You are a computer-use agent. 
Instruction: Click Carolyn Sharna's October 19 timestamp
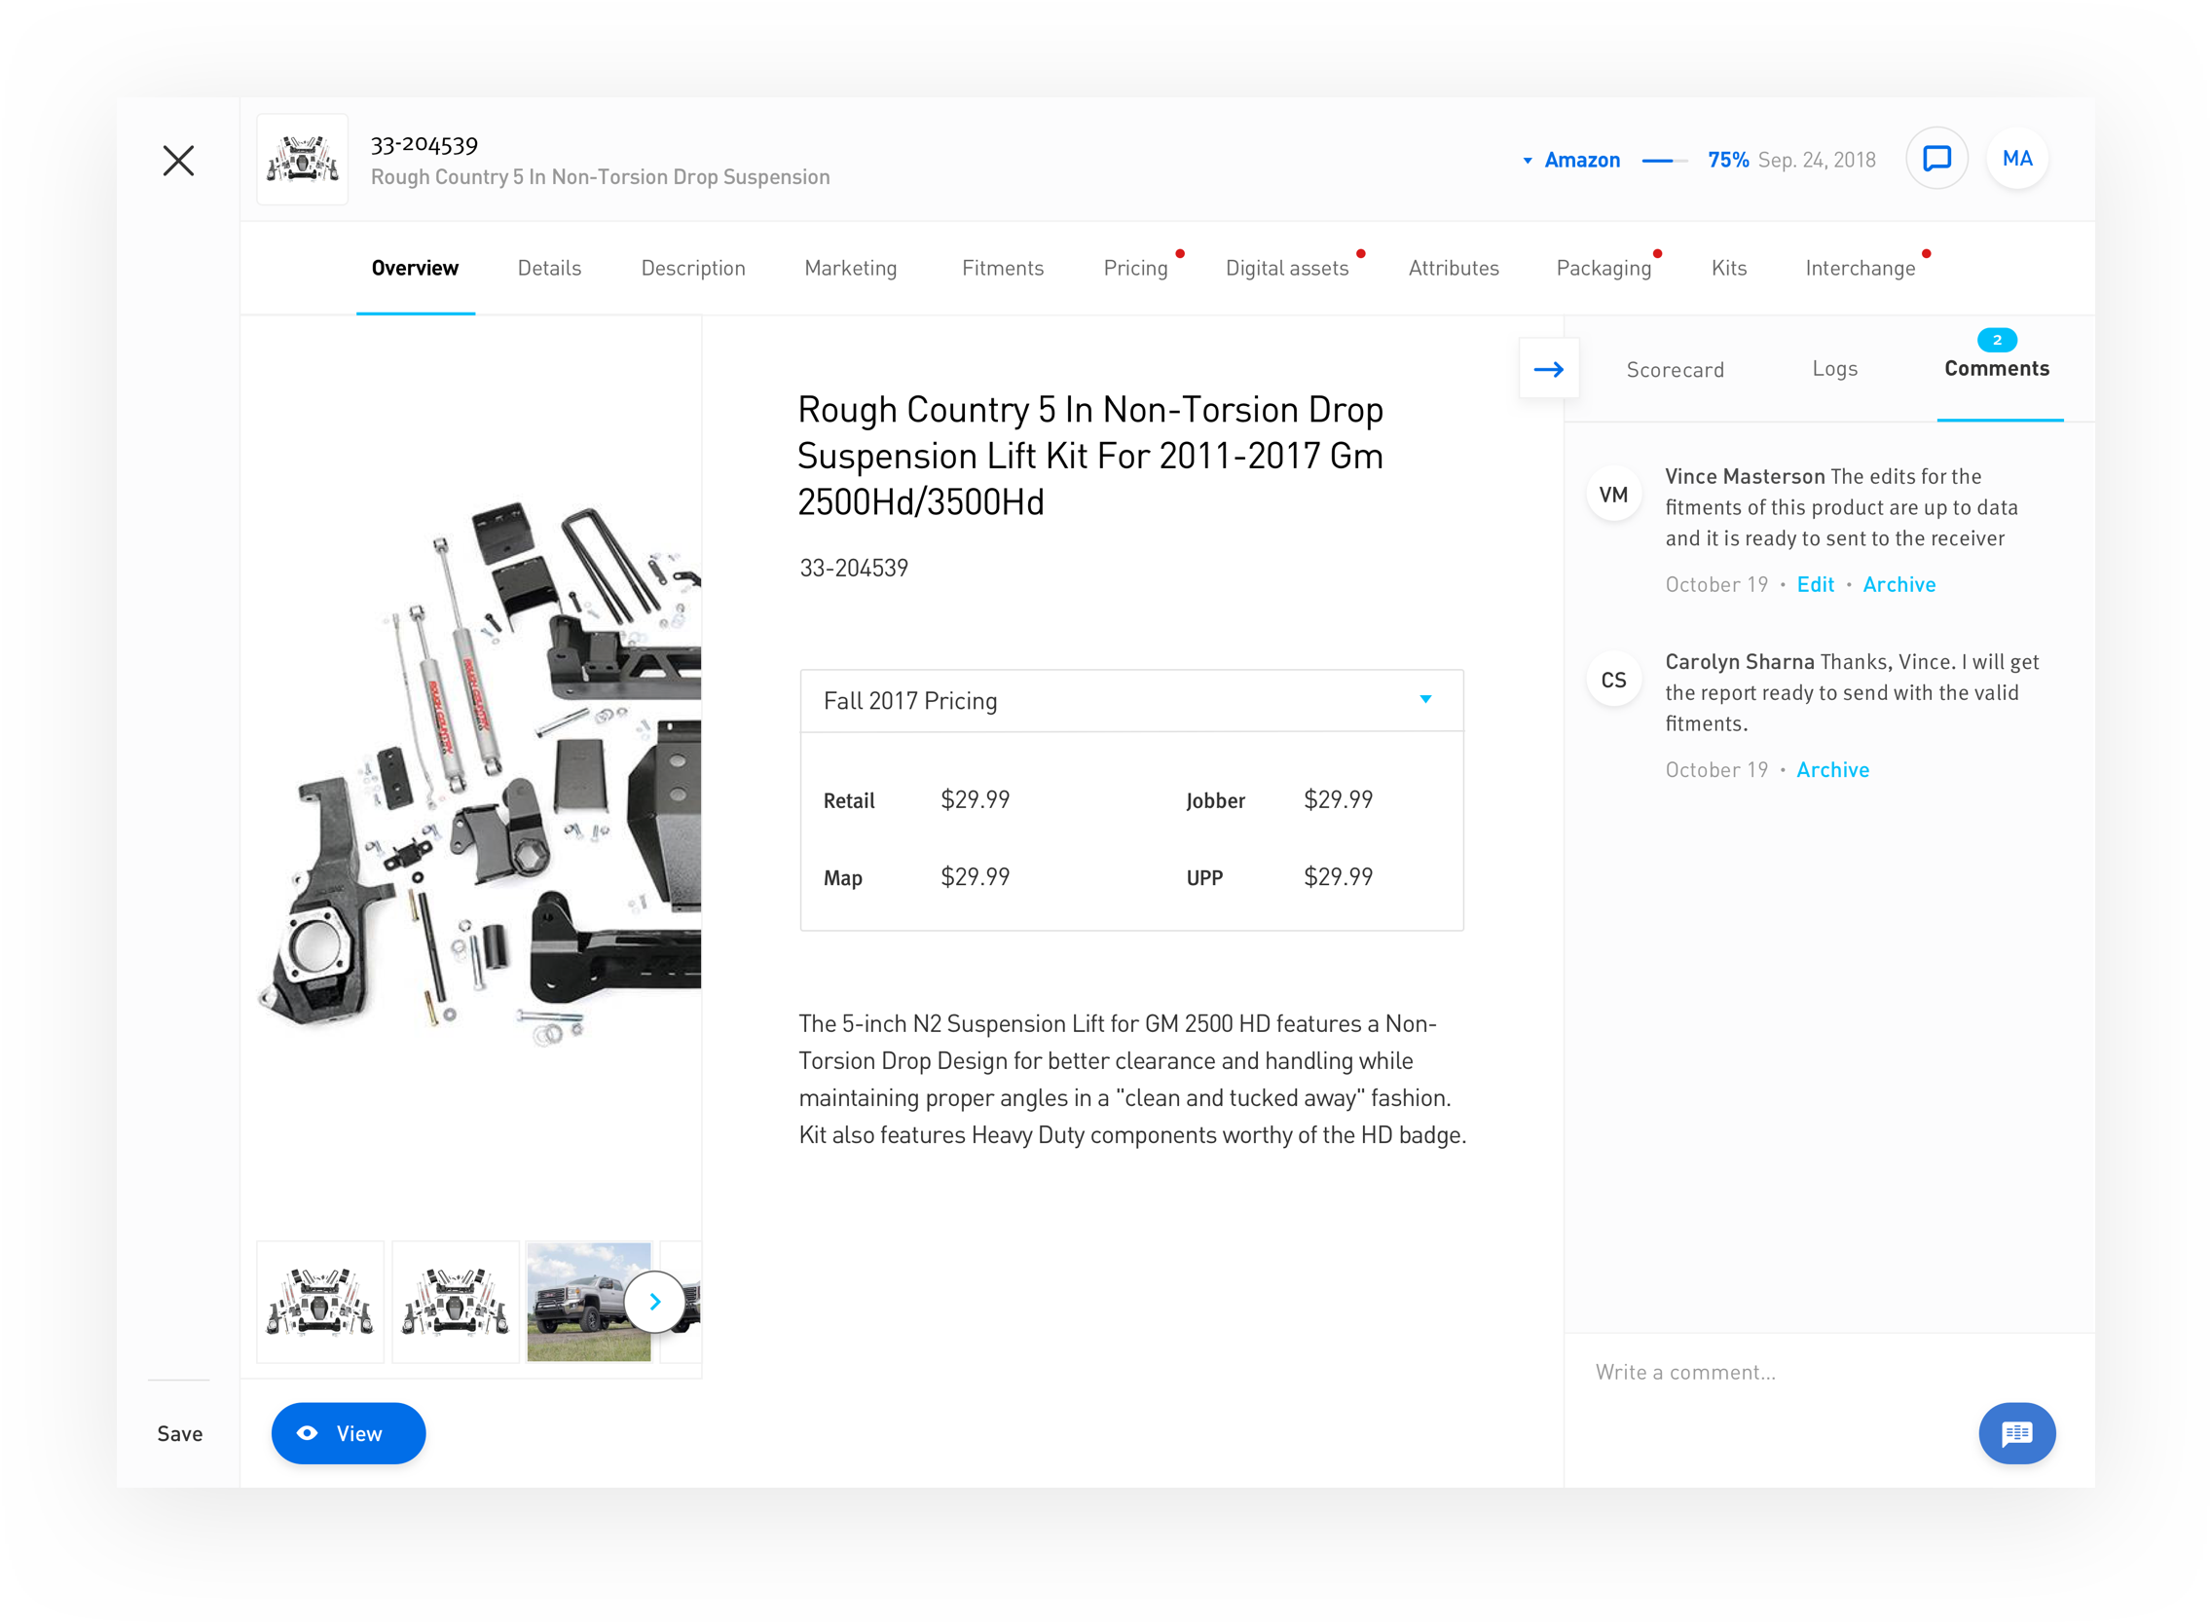tap(1715, 770)
